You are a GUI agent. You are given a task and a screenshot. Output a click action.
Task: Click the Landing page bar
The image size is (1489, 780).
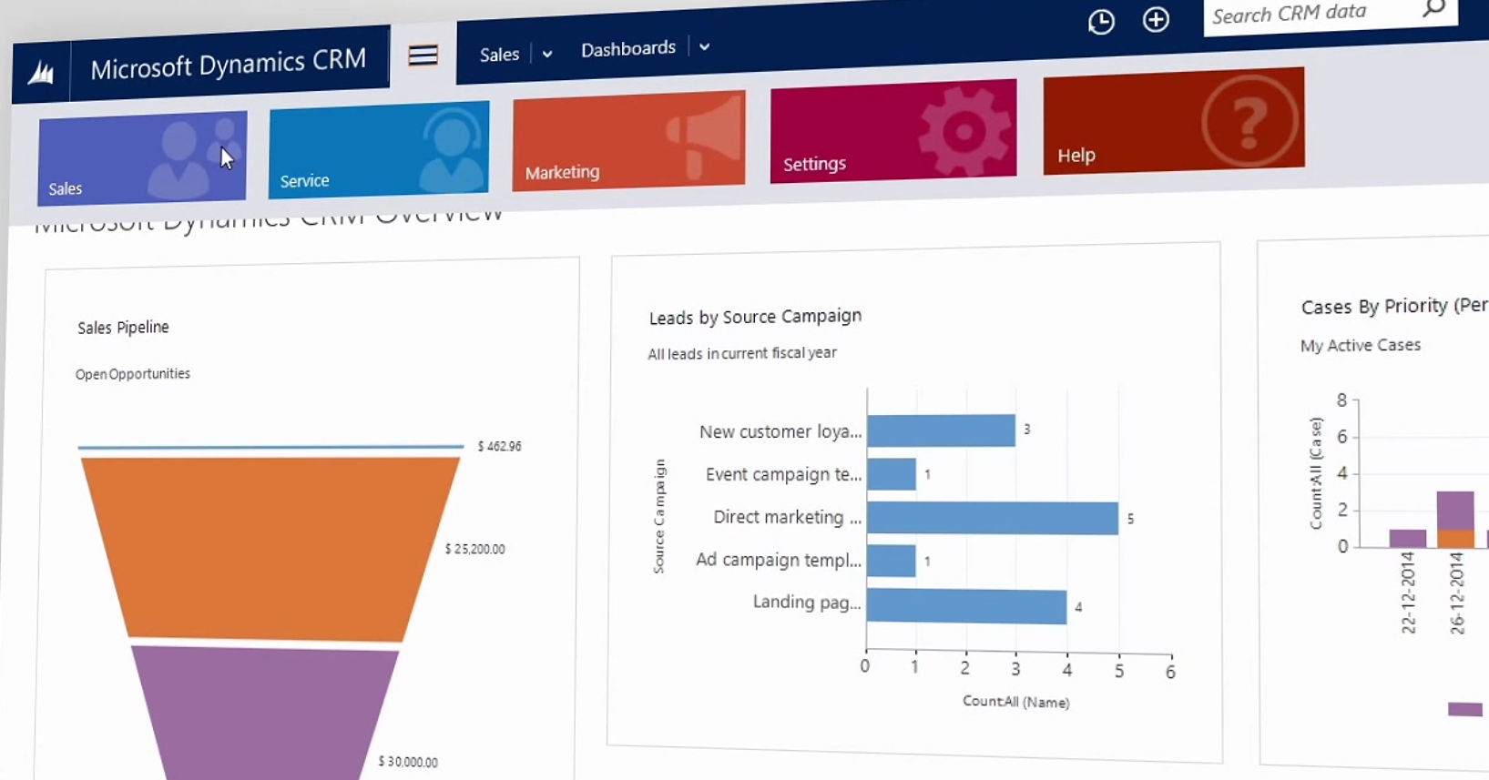pyautogui.click(x=966, y=606)
